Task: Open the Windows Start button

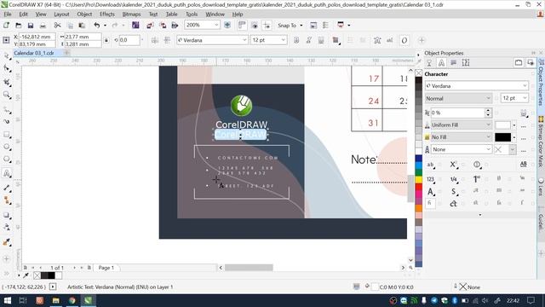Action: pyautogui.click(x=8, y=300)
